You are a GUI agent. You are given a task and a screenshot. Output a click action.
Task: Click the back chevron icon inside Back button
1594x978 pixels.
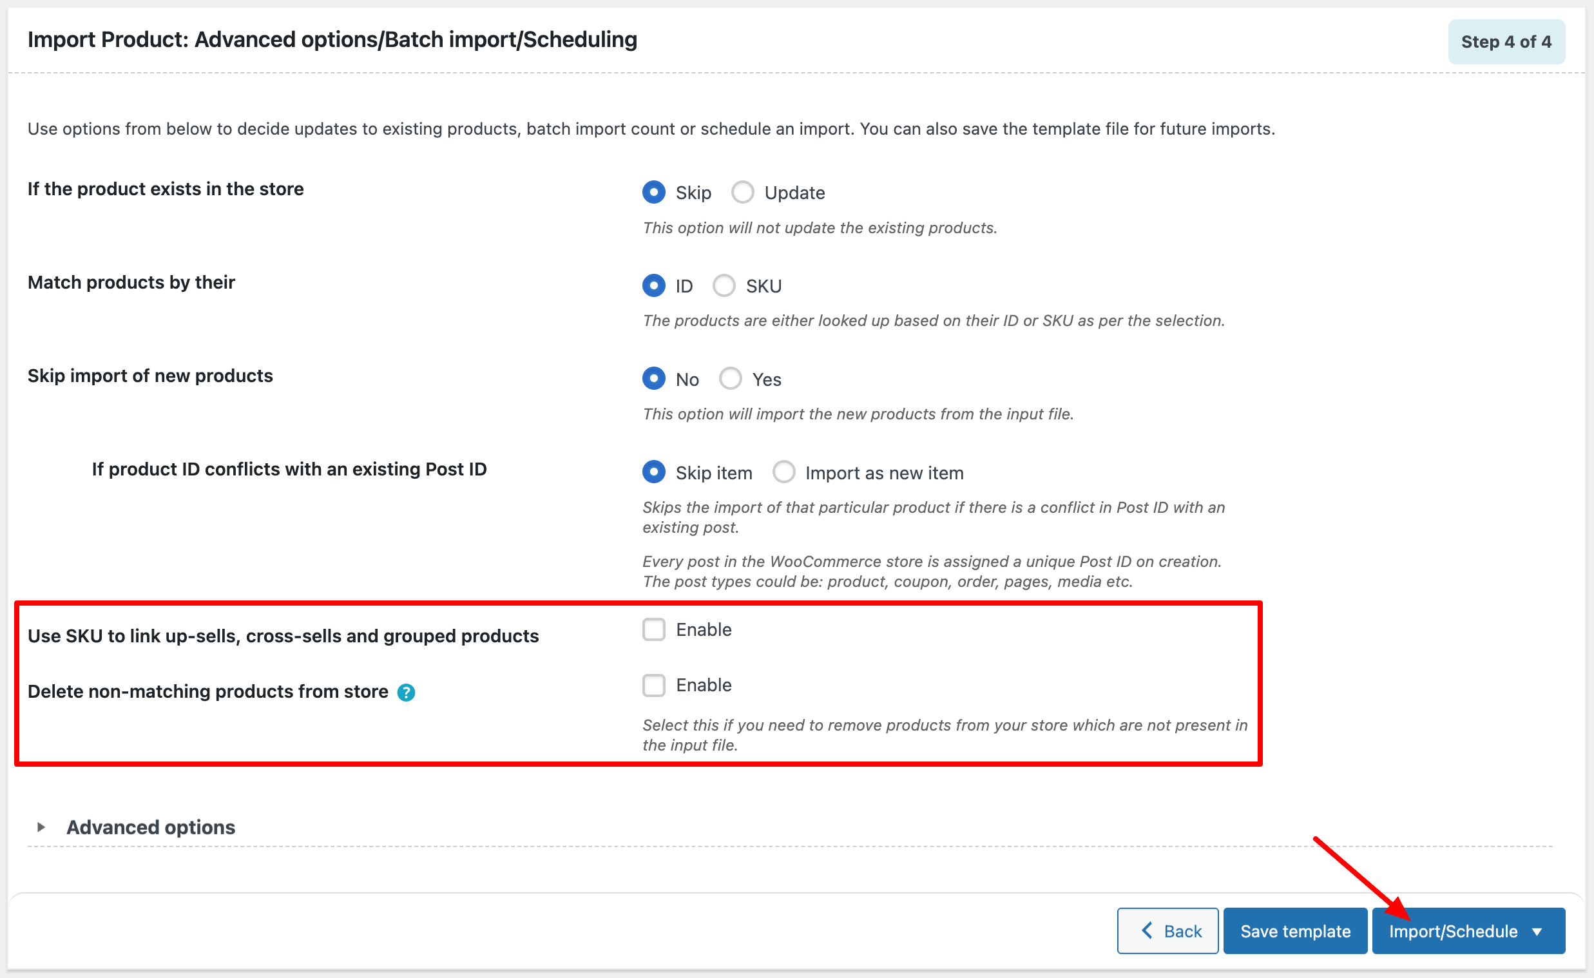click(1147, 930)
